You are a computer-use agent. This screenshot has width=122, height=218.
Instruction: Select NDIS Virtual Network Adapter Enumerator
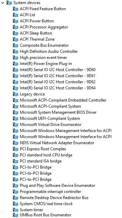tap(57, 143)
